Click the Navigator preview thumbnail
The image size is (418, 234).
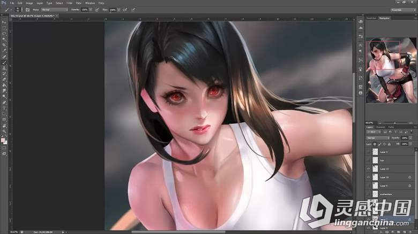click(391, 70)
